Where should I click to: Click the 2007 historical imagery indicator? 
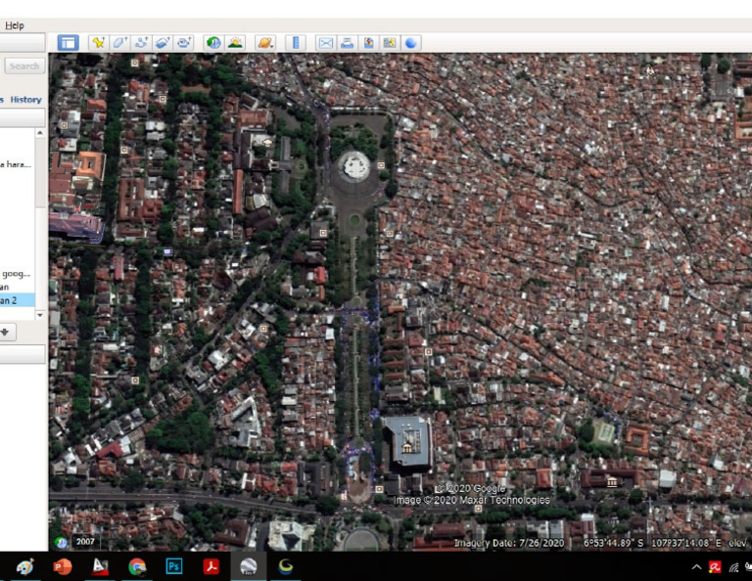[85, 541]
